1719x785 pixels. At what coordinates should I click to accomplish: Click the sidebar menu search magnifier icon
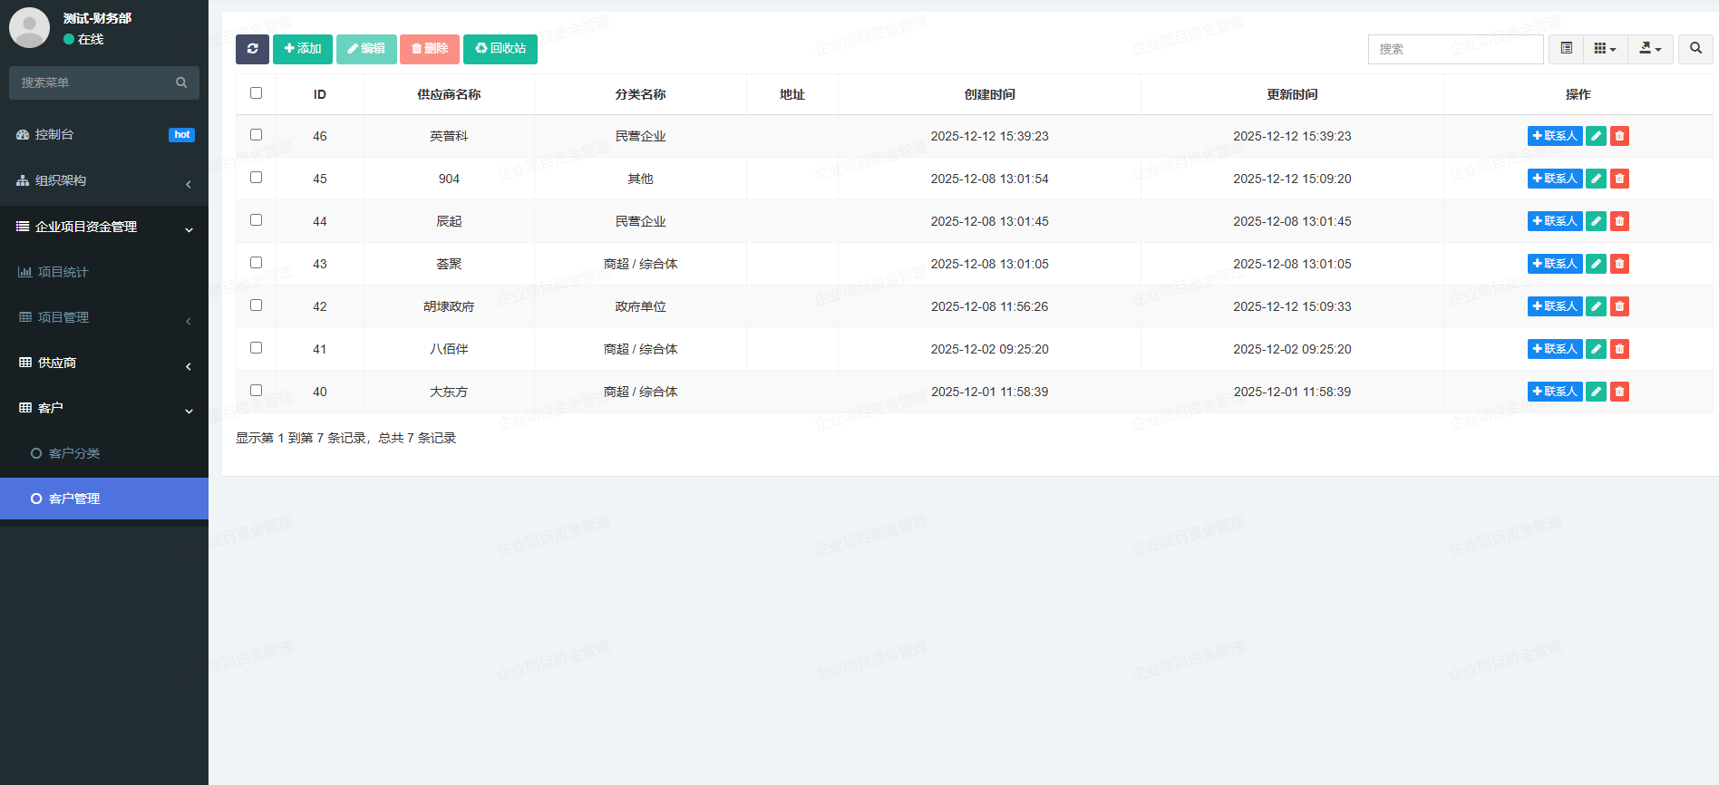181,82
